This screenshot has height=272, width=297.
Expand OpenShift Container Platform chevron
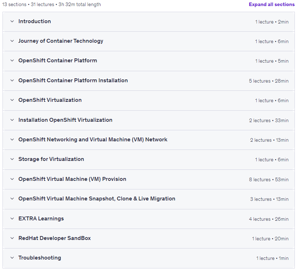coord(12,61)
